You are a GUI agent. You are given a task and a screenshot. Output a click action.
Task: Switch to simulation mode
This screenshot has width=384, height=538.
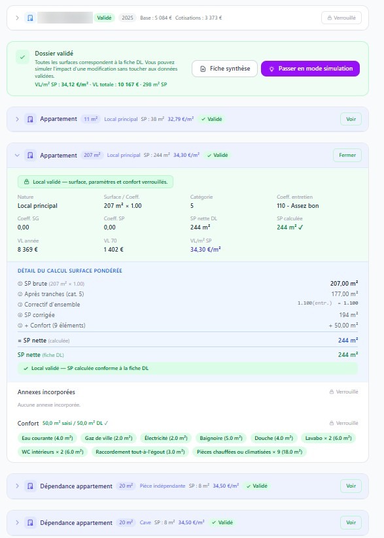[x=310, y=69]
